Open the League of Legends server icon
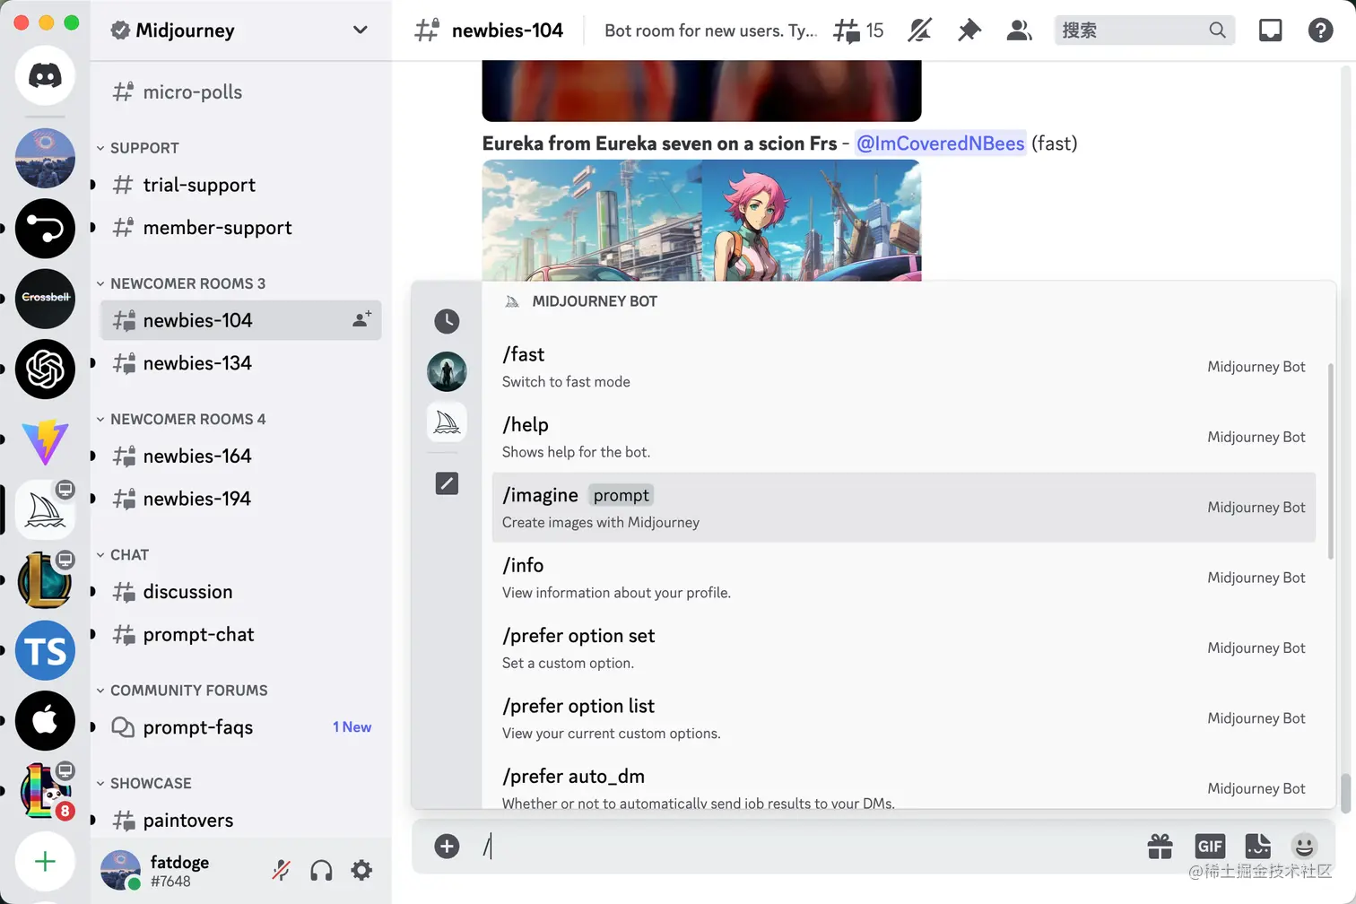This screenshot has width=1356, height=904. coord(45,579)
